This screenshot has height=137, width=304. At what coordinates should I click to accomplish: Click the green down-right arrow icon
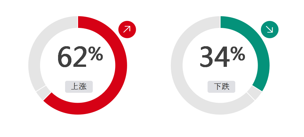270,29
